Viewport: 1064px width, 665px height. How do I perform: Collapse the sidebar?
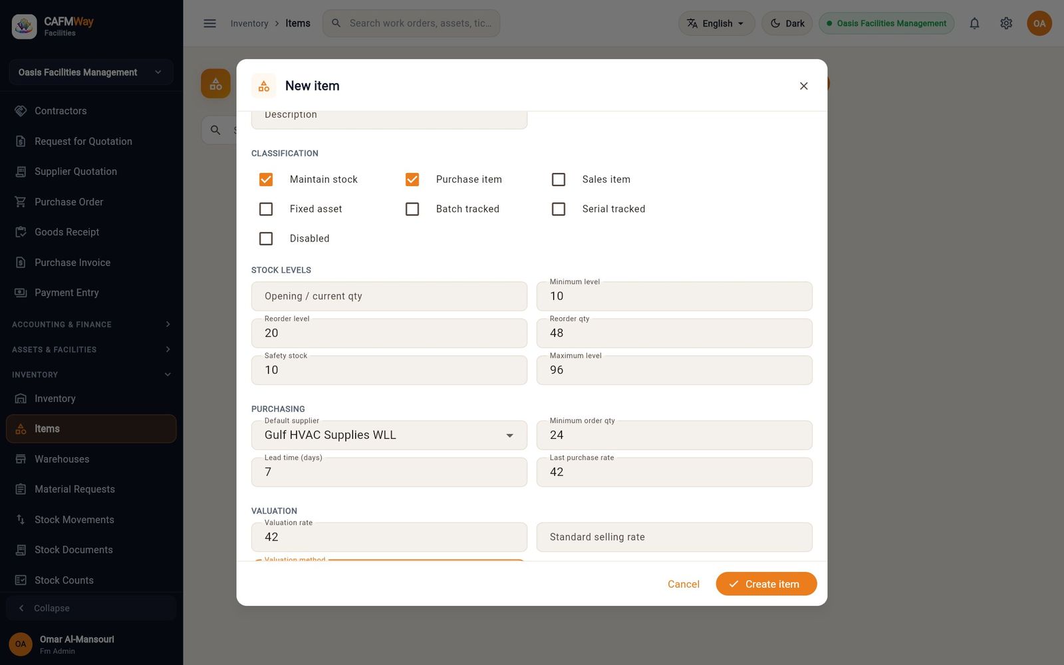tap(91, 608)
